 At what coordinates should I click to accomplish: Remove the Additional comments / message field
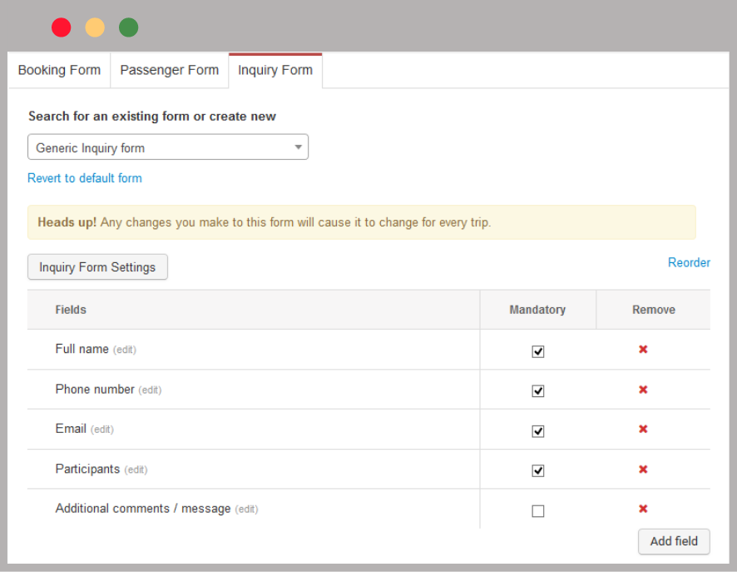pos(643,509)
